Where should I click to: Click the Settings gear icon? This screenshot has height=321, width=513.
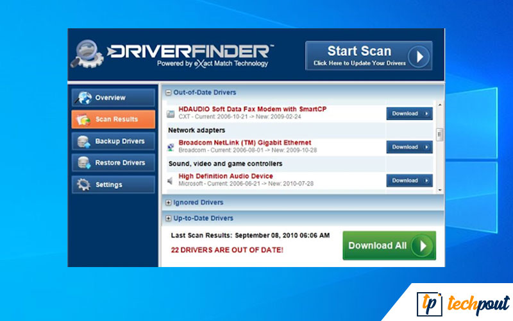(x=84, y=185)
